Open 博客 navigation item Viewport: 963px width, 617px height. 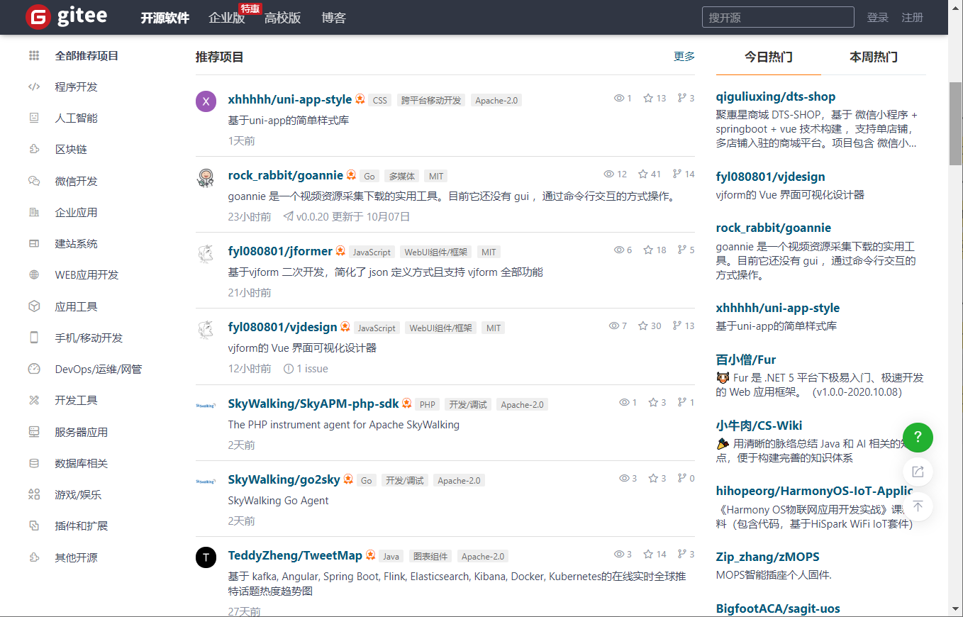(x=334, y=18)
